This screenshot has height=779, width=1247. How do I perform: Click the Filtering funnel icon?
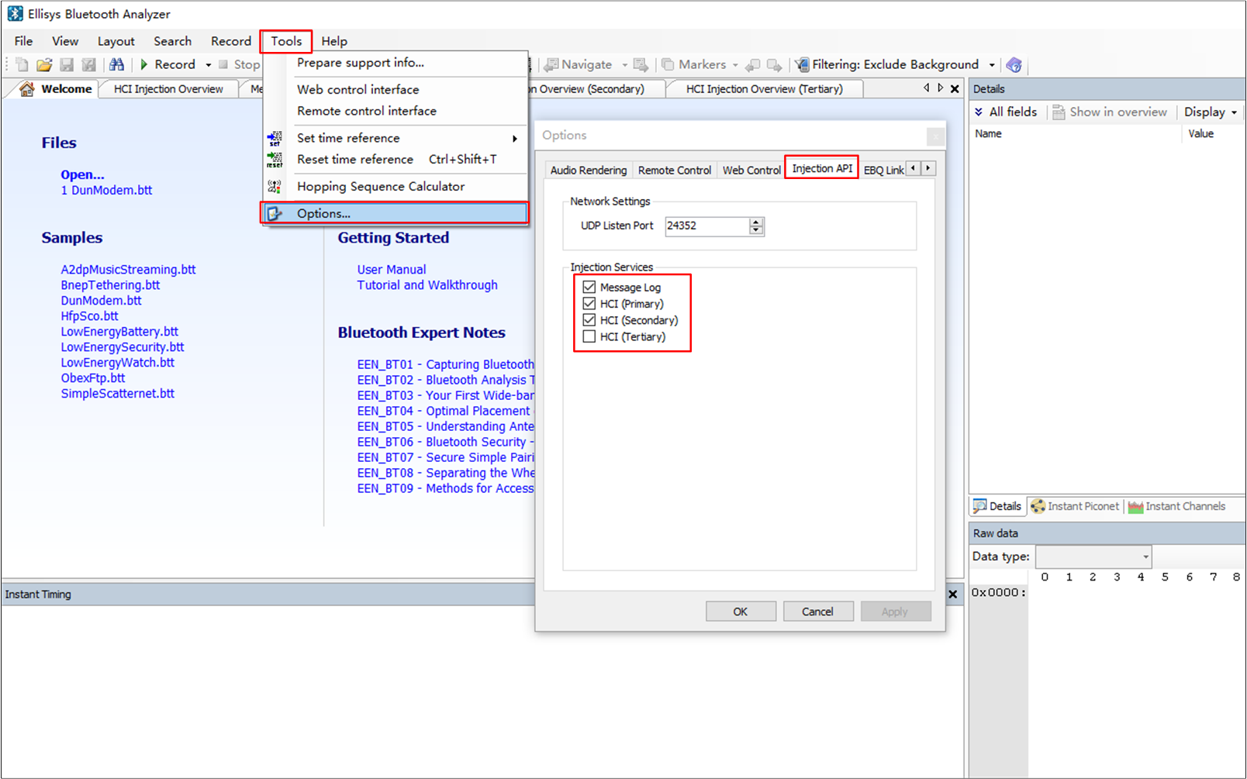[x=802, y=64]
